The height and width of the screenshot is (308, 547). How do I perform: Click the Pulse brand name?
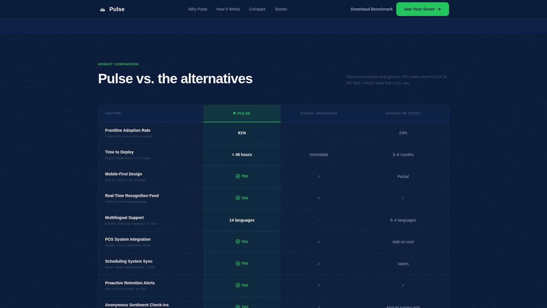point(117,9)
